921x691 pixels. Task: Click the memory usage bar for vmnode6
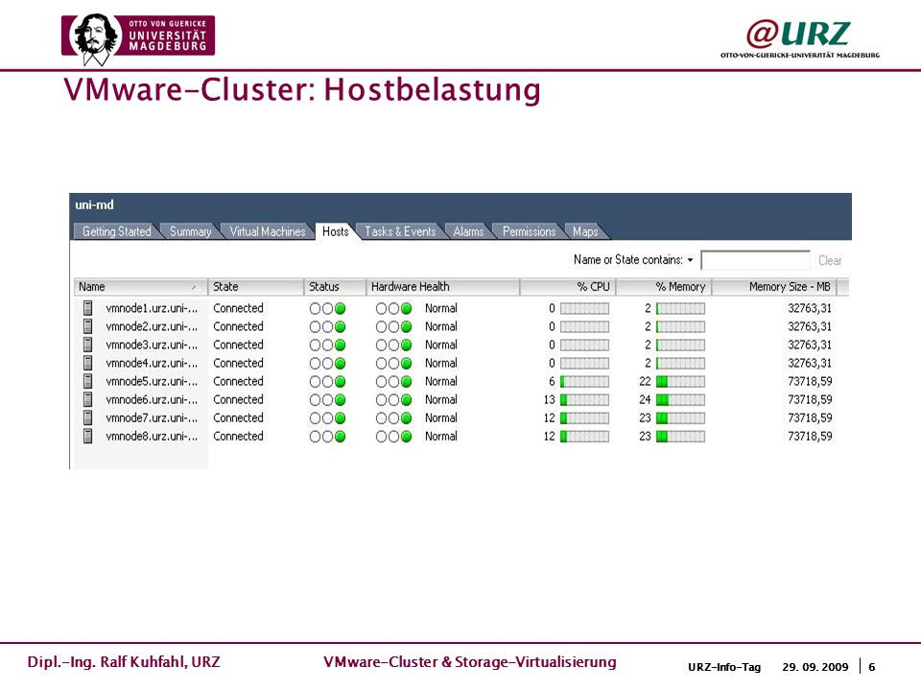pyautogui.click(x=680, y=400)
